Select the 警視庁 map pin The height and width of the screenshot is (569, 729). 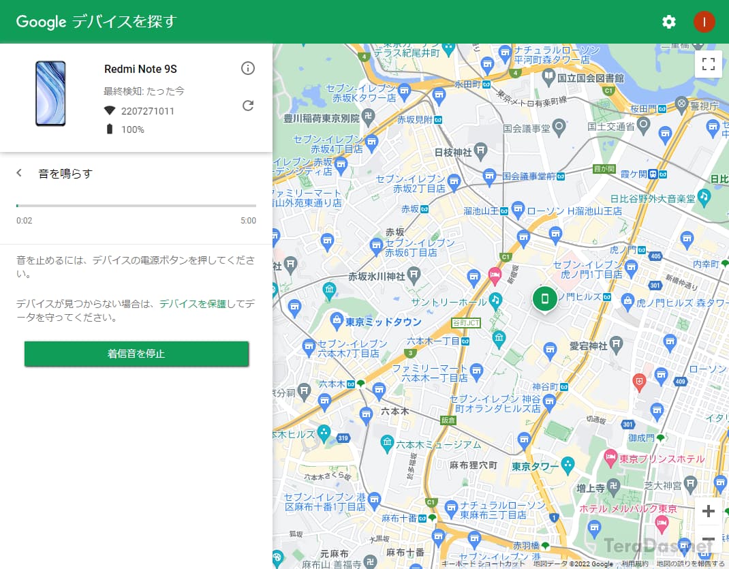click(x=681, y=104)
